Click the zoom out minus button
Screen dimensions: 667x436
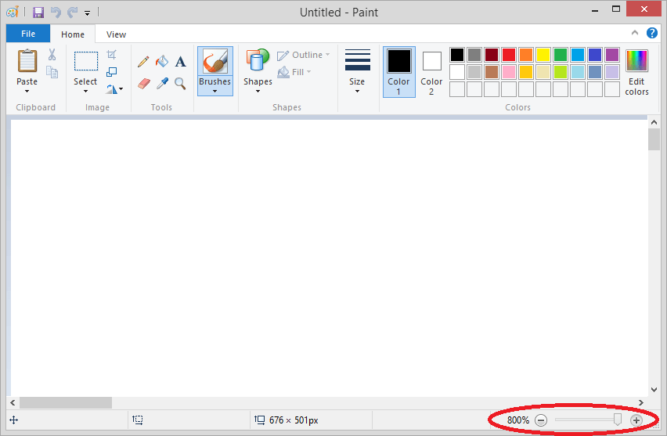coord(541,420)
